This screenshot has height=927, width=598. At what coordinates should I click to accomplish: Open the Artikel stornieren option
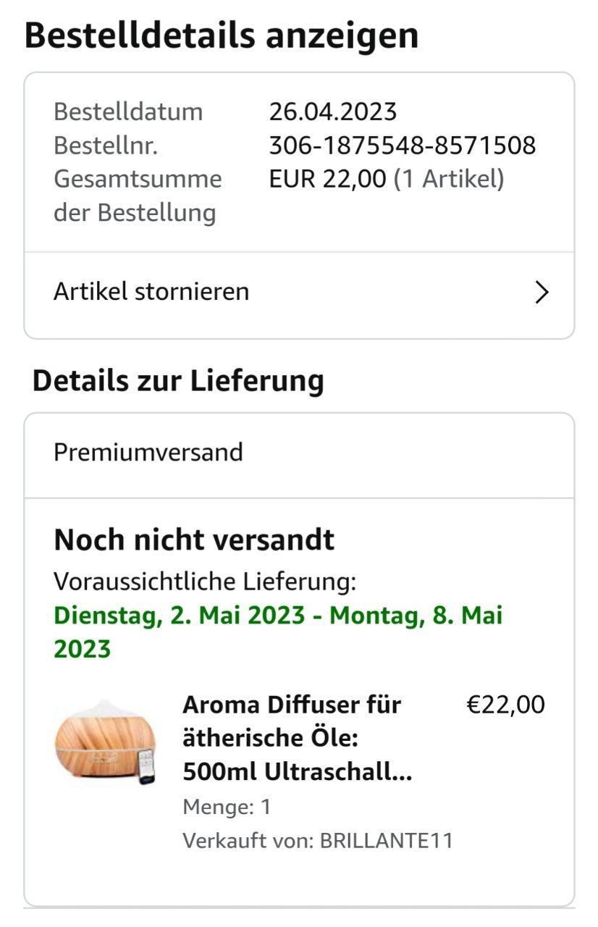coord(151,292)
